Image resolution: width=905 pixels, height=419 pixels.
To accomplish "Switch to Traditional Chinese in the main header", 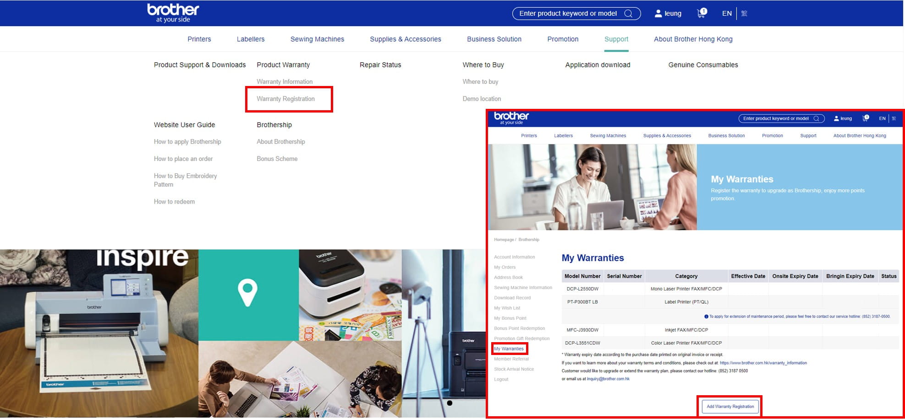I will 744,14.
